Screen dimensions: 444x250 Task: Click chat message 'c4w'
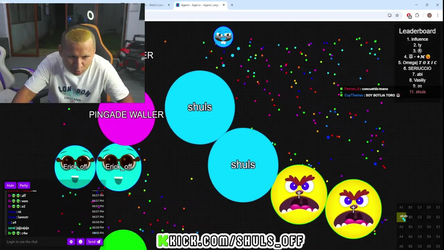(x=25, y=233)
